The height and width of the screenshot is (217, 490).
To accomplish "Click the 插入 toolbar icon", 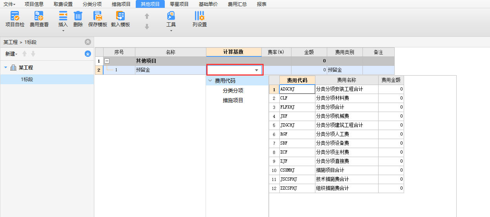I will coord(63,16).
